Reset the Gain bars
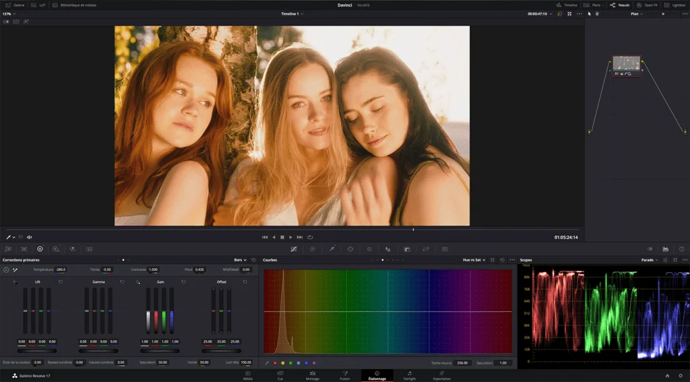 pos(183,282)
